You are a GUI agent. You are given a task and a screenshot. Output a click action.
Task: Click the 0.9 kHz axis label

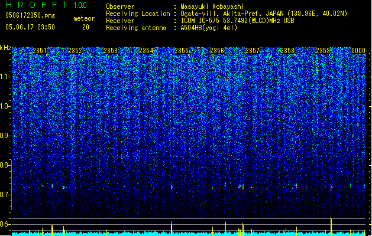(5, 136)
